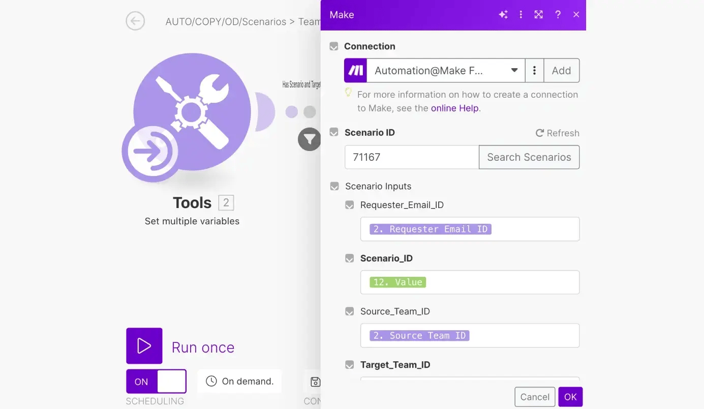Open panel three-dot options menu
Image resolution: width=704 pixels, height=409 pixels.
[521, 15]
